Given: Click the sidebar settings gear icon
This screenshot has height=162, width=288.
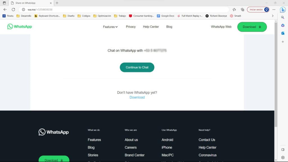Looking at the screenshot, I should (283, 158).
